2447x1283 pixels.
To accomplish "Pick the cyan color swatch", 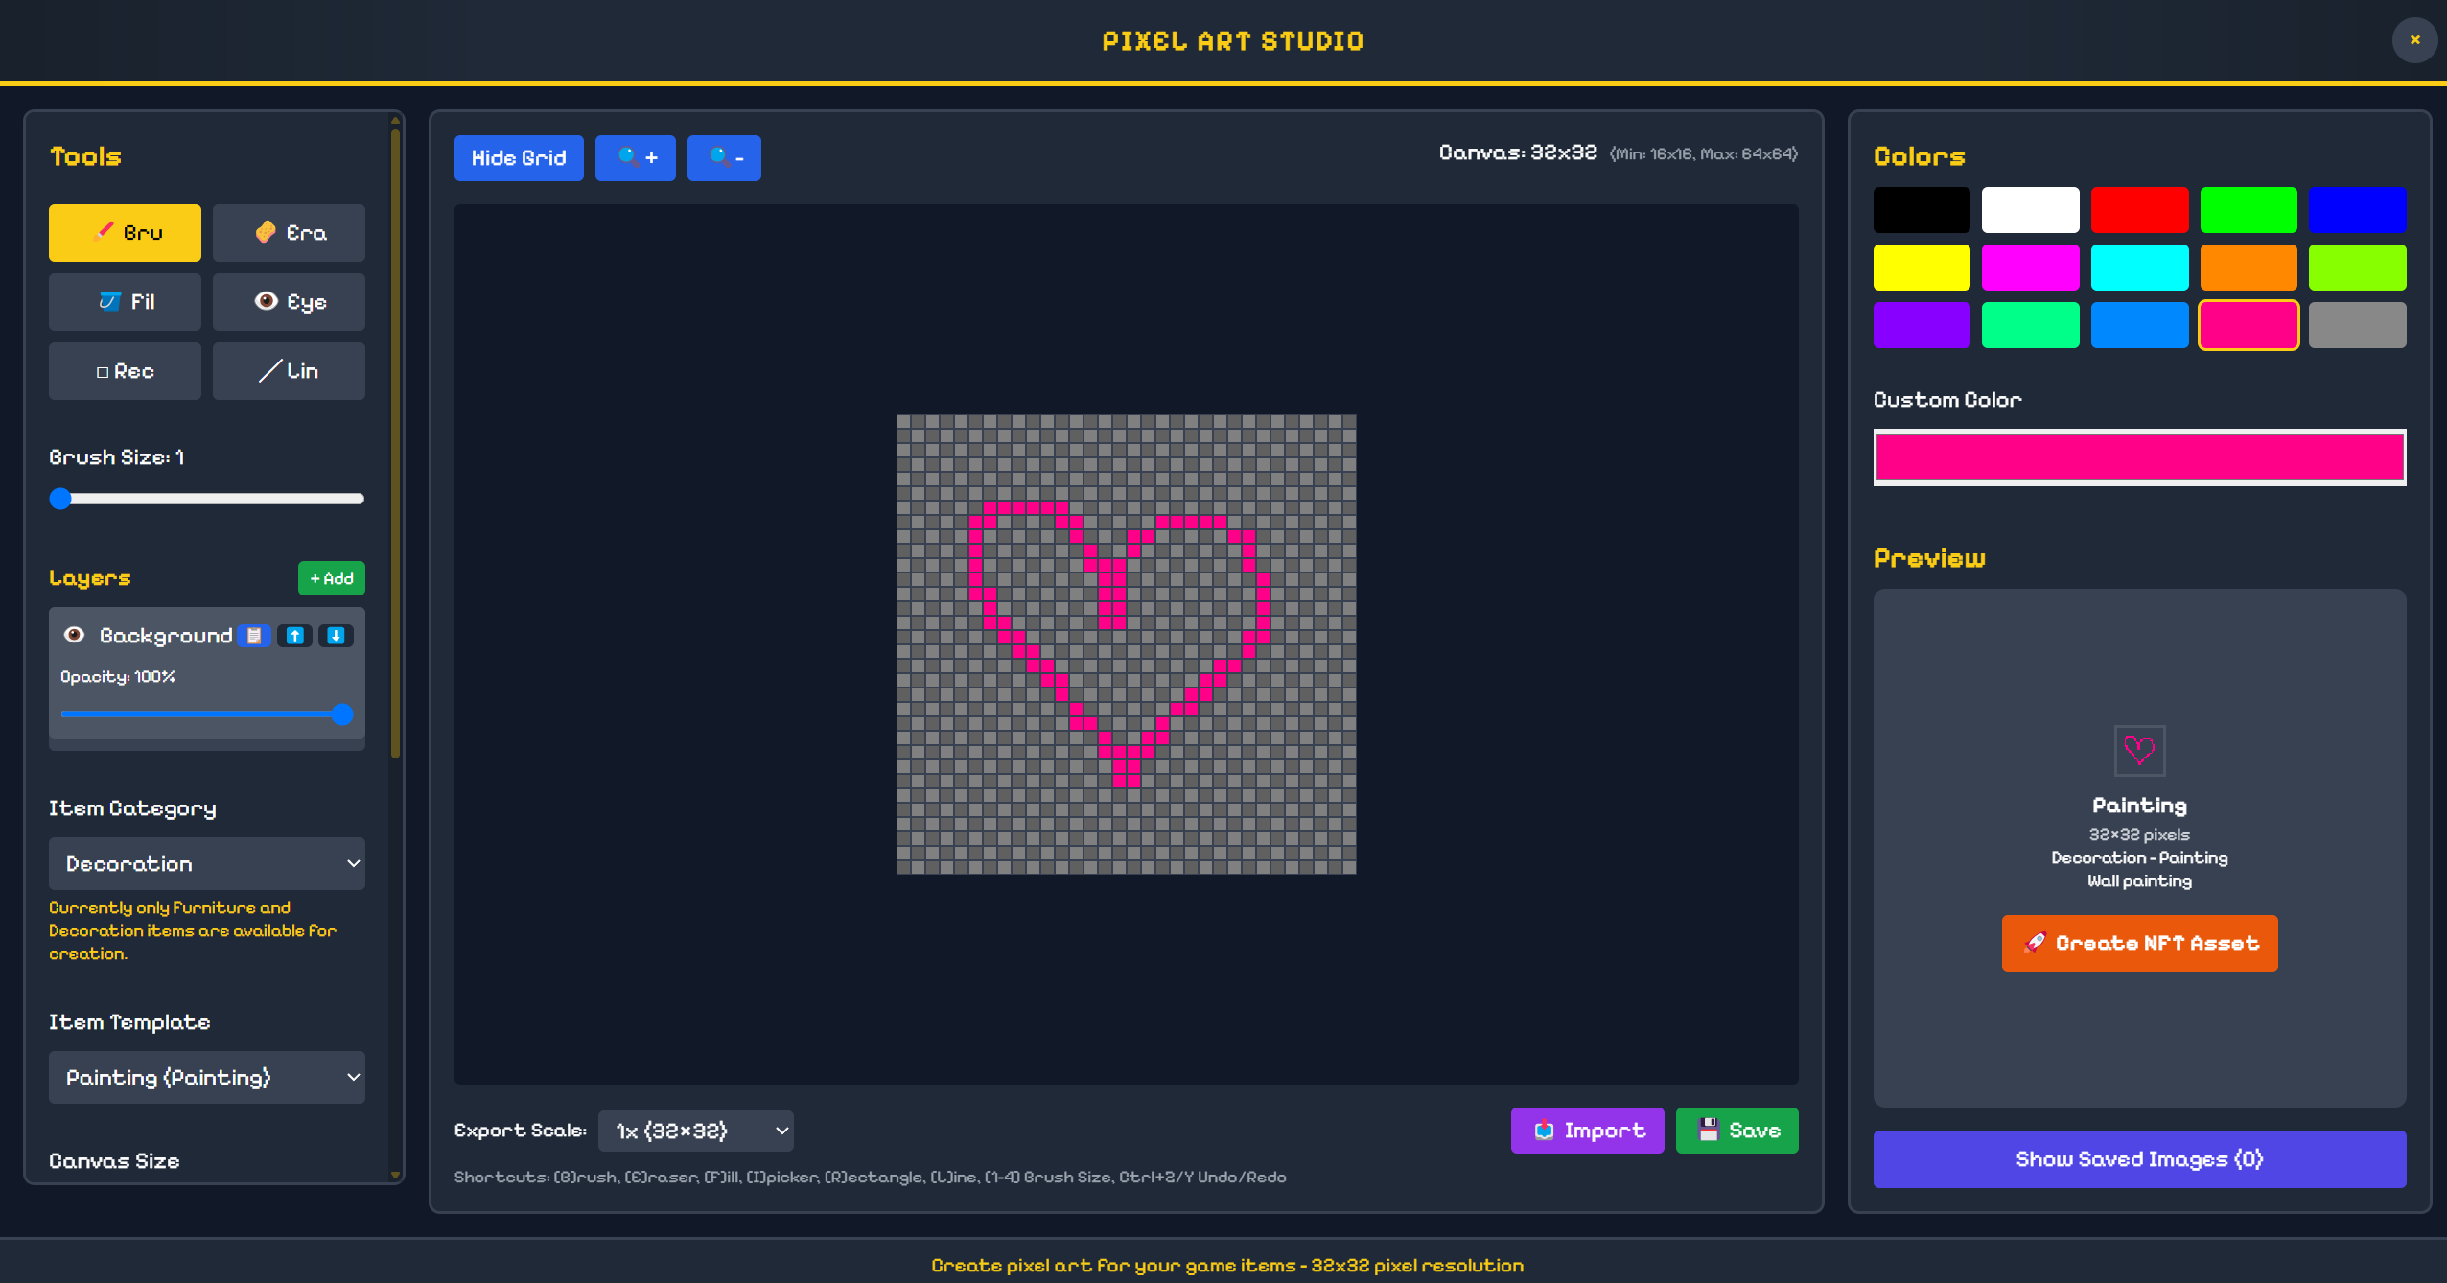I will click(2139, 268).
